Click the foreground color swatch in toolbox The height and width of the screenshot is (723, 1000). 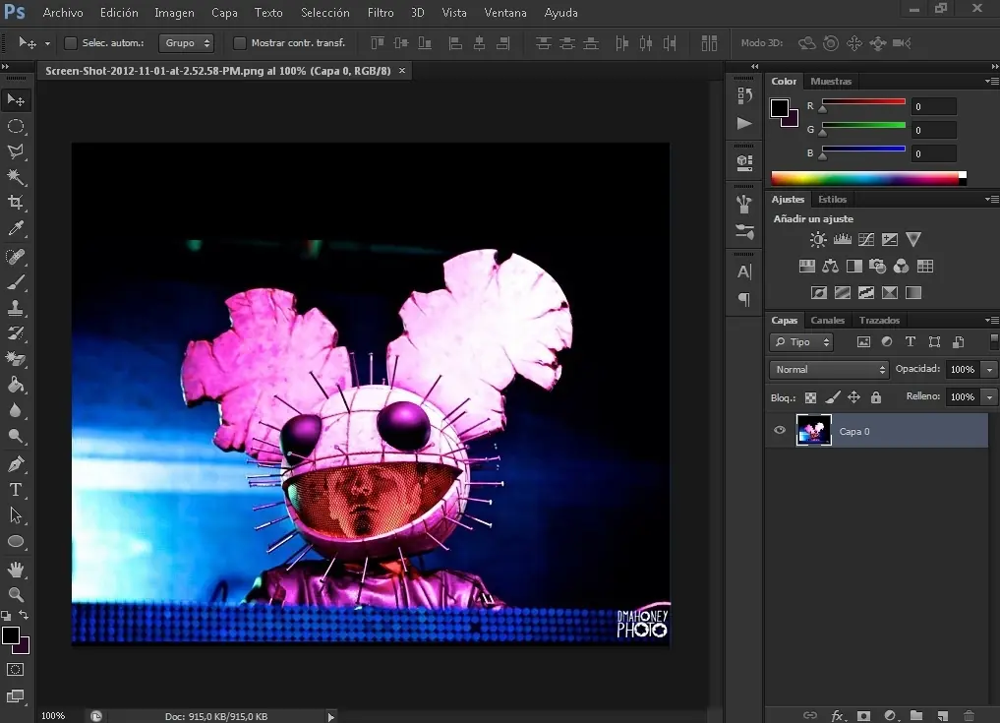click(10, 635)
